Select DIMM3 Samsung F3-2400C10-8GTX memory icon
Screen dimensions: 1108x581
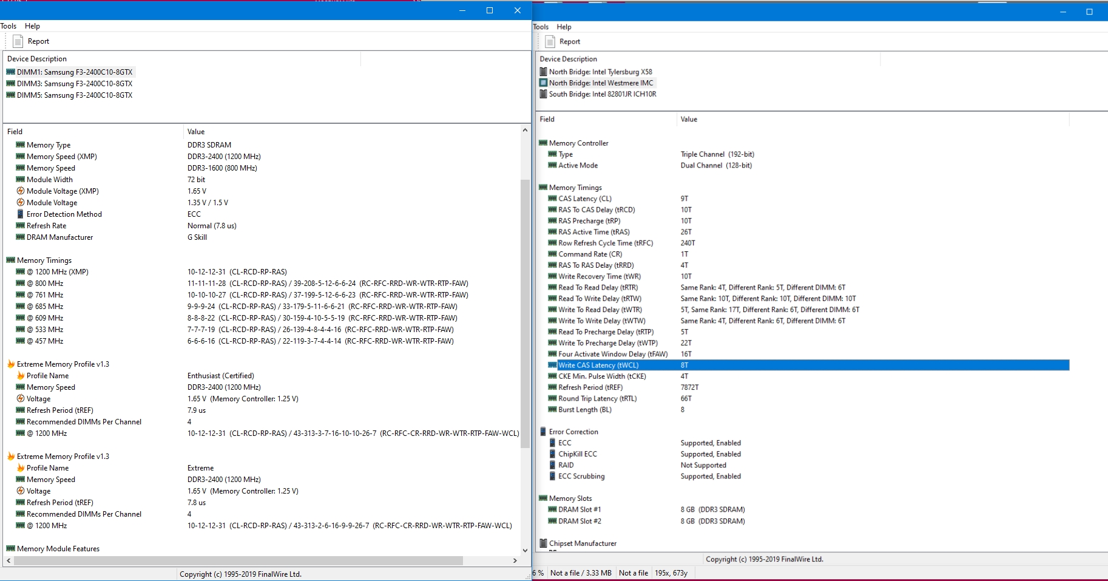tap(10, 83)
